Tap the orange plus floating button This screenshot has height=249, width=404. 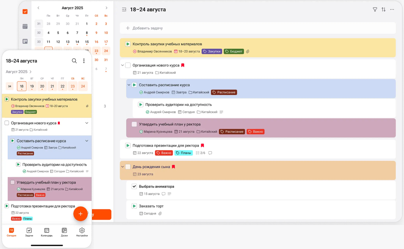tap(80, 214)
